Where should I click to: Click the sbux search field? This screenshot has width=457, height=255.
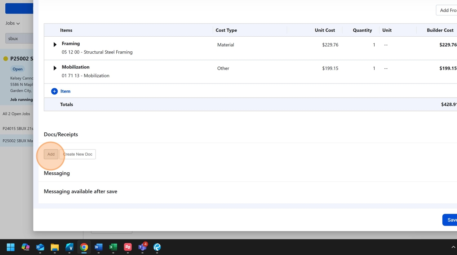19,38
